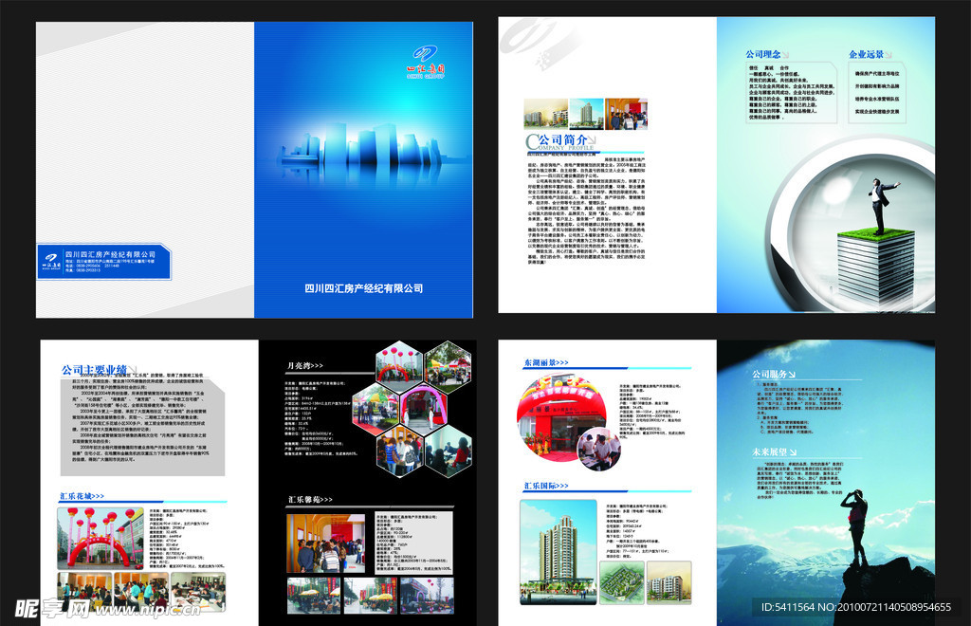Click the arrow icon beside 公司简介 heading

coord(592,140)
